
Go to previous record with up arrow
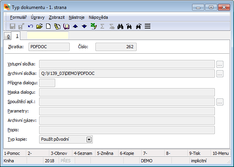point(76,27)
